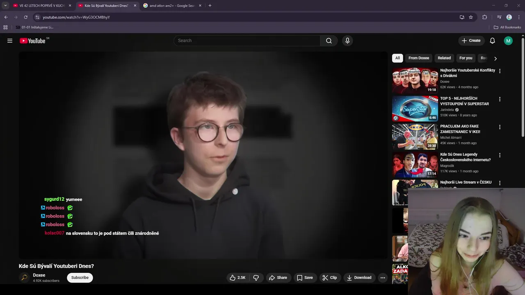Go to YouTube home via logo
Viewport: 525px width, 295px height.
click(x=32, y=41)
